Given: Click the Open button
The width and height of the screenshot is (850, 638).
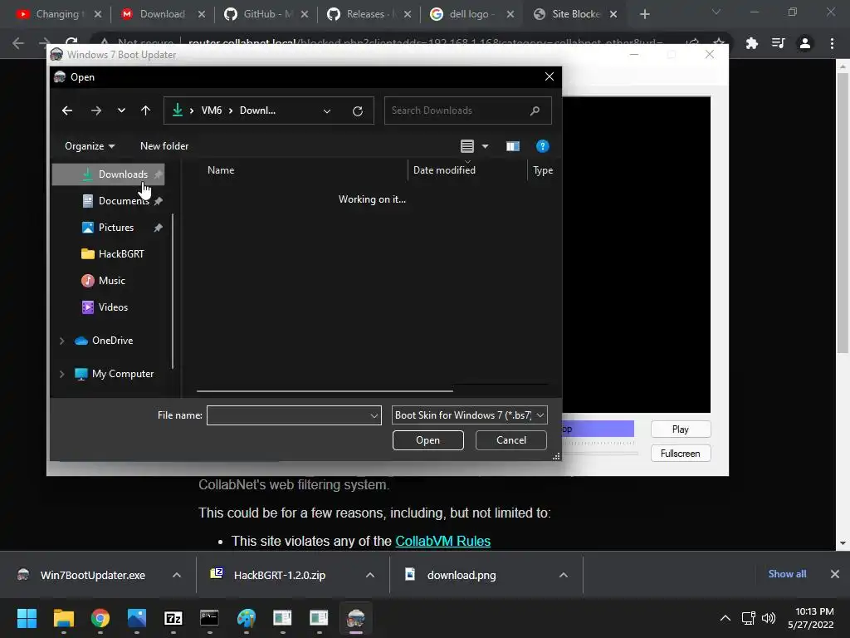Looking at the screenshot, I should tap(428, 440).
